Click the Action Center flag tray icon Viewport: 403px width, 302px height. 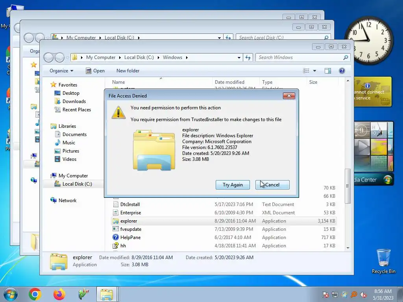pyautogui.click(x=325, y=295)
